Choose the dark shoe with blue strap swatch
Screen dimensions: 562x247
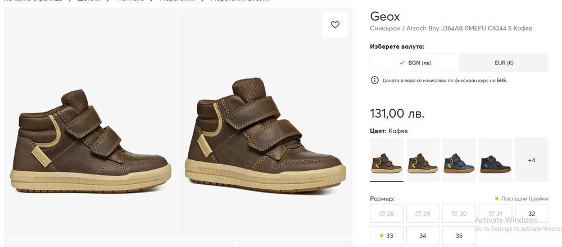point(495,160)
